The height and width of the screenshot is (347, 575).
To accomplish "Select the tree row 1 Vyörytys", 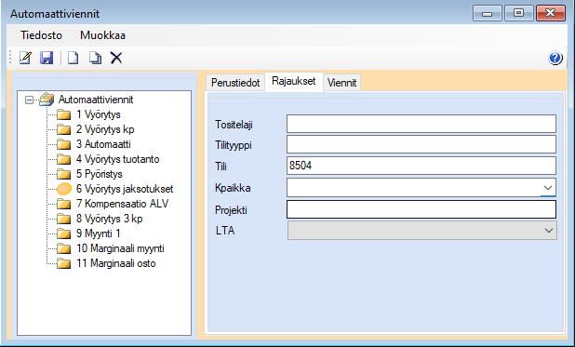I will coord(99,114).
